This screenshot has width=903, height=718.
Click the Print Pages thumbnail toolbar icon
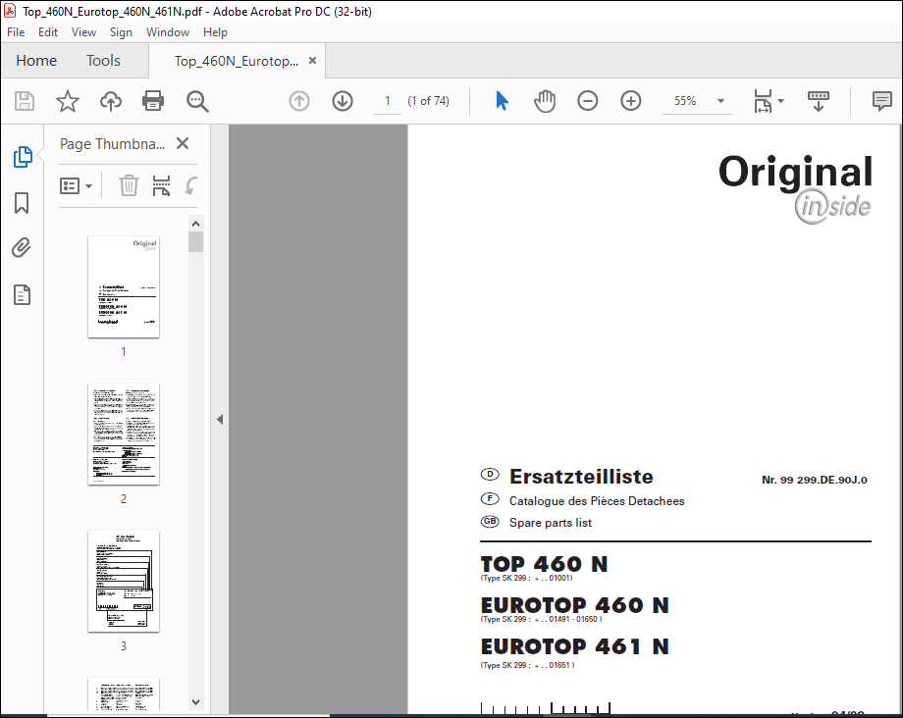click(161, 185)
